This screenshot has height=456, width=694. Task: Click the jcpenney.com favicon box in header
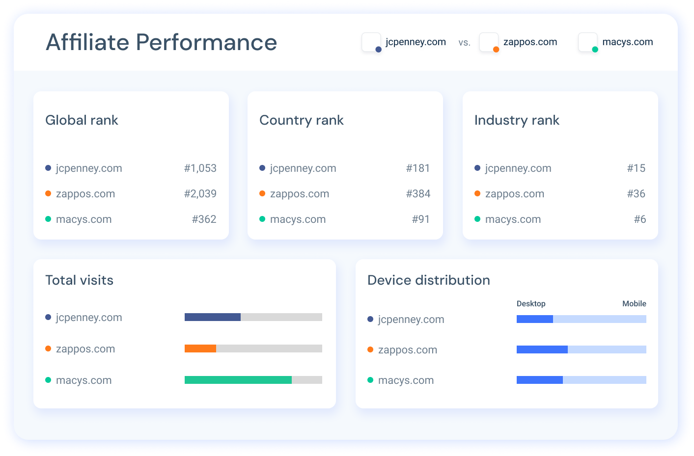click(371, 42)
